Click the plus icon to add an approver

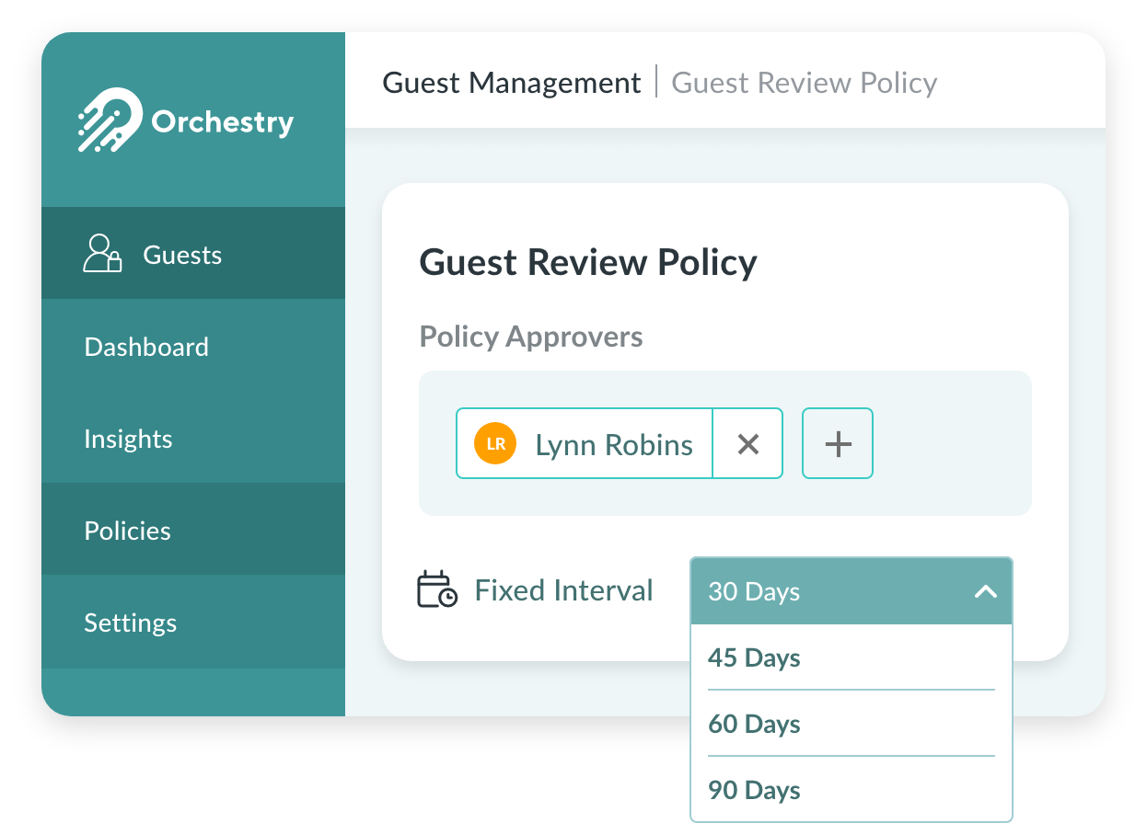[x=837, y=443]
